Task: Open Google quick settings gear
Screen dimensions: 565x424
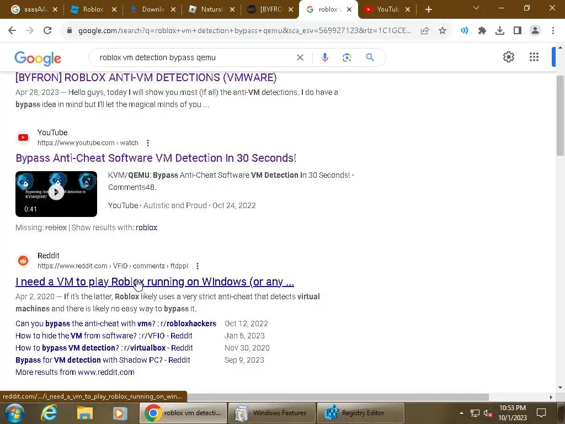Action: (x=508, y=57)
